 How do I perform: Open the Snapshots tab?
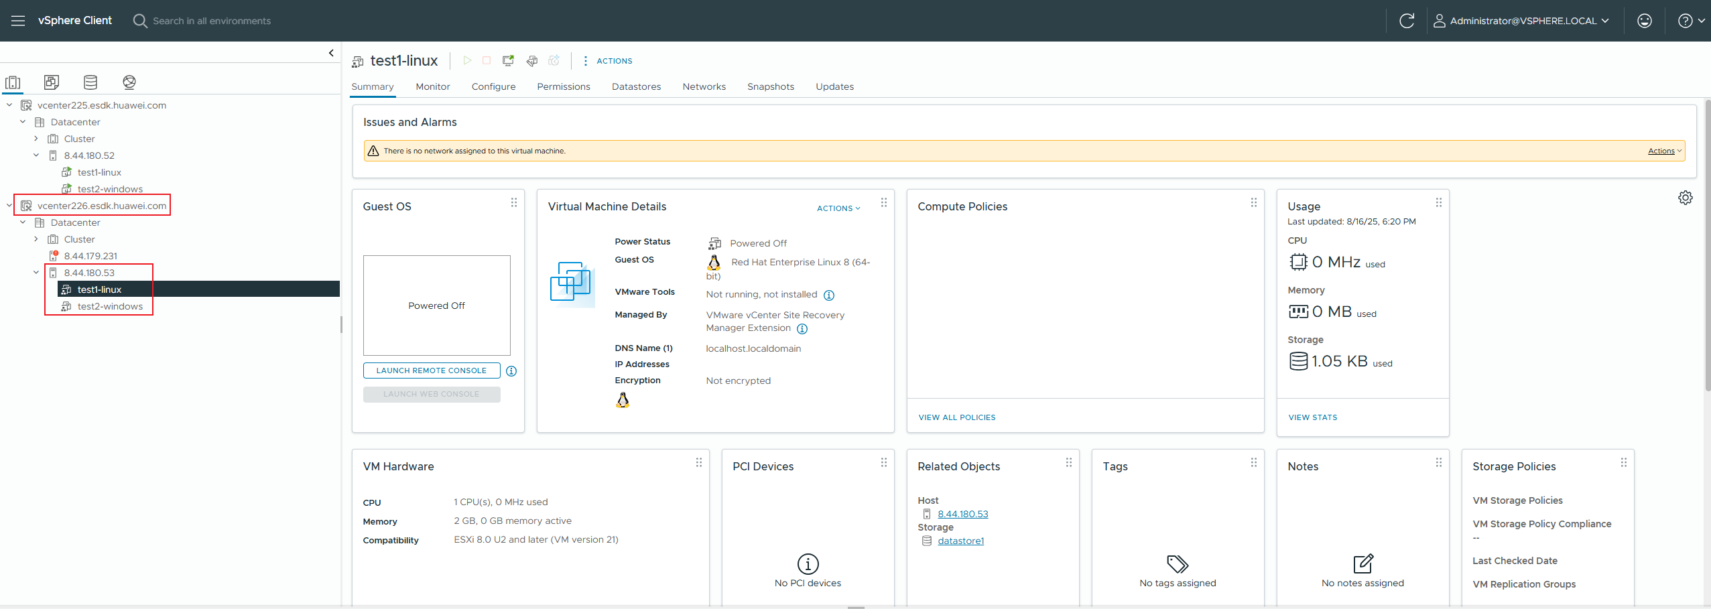(771, 86)
